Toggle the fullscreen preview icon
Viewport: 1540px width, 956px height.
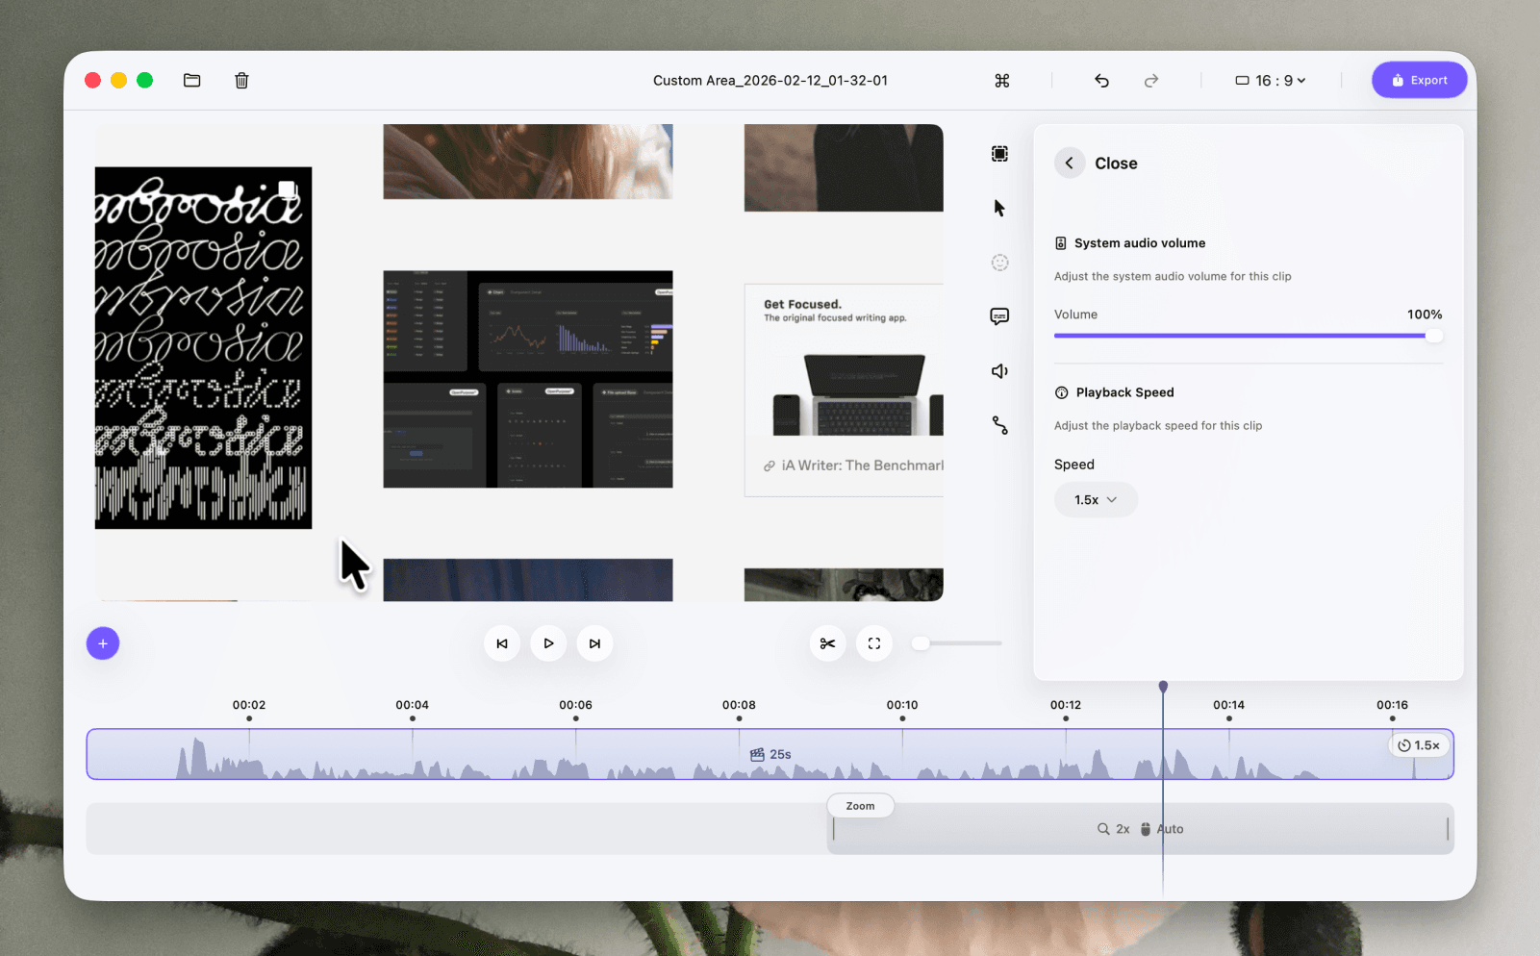(x=873, y=642)
